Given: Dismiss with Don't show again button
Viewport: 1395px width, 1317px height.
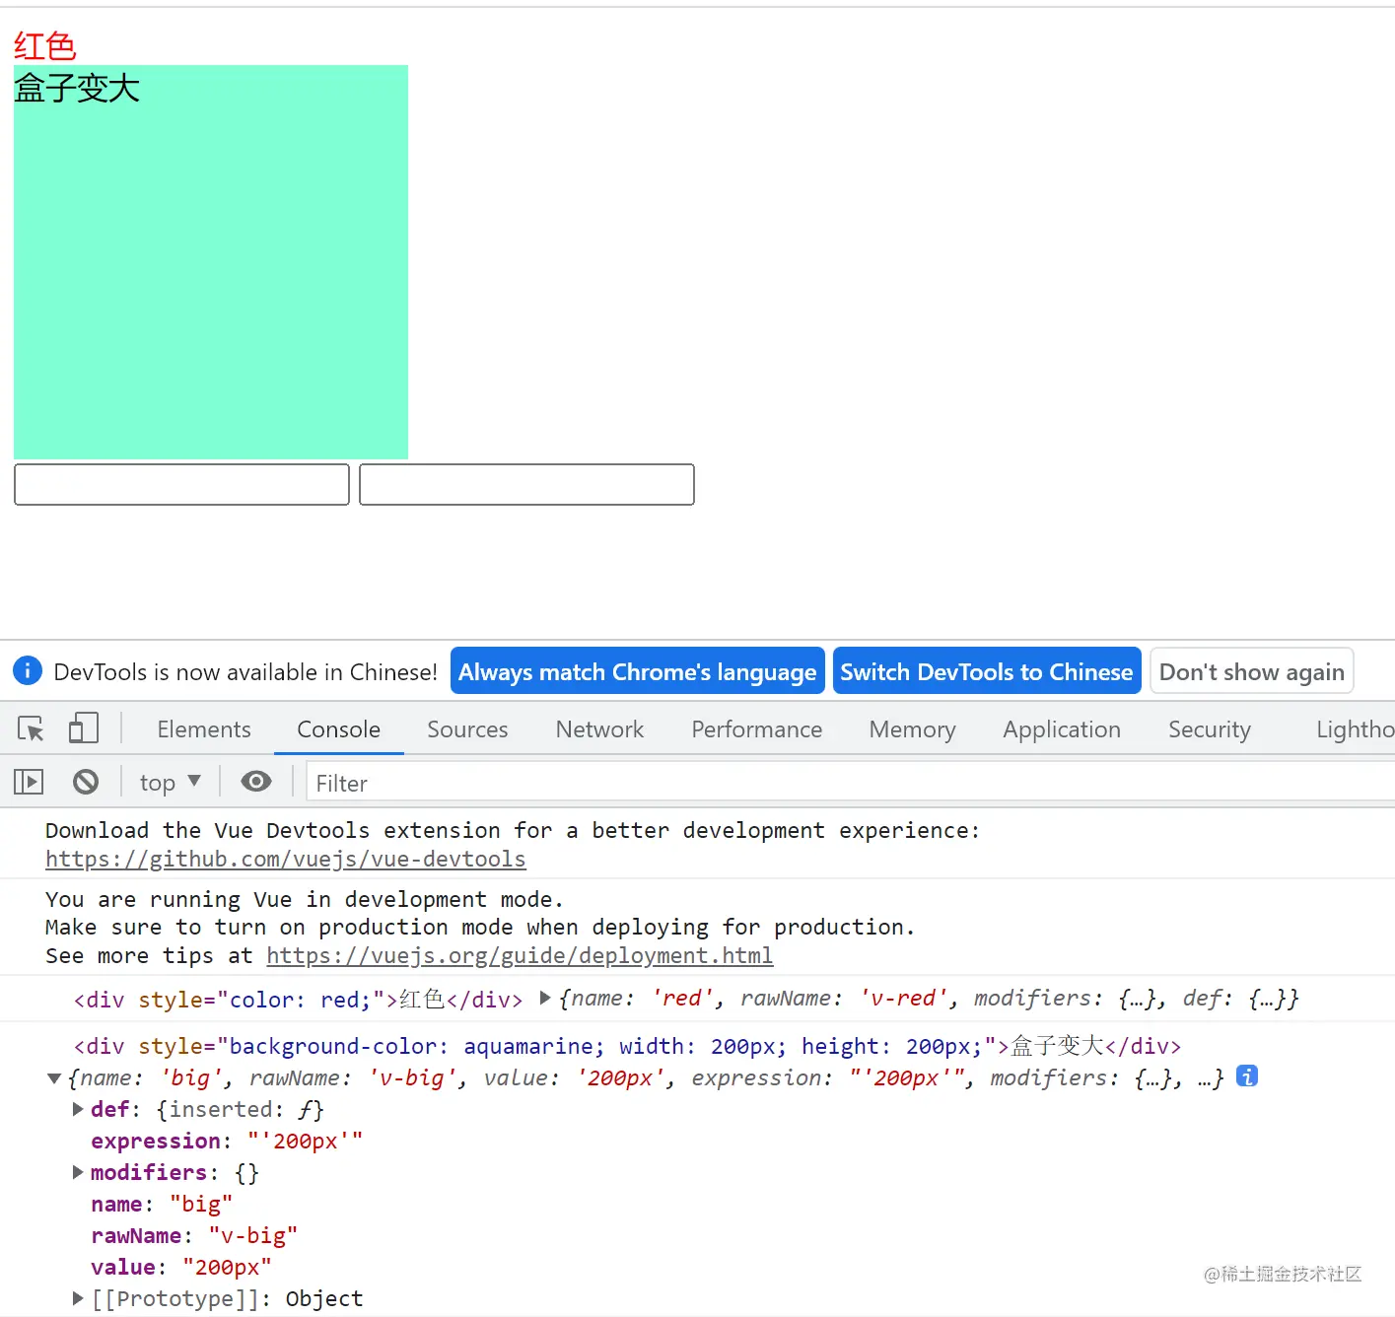Looking at the screenshot, I should [1252, 671].
